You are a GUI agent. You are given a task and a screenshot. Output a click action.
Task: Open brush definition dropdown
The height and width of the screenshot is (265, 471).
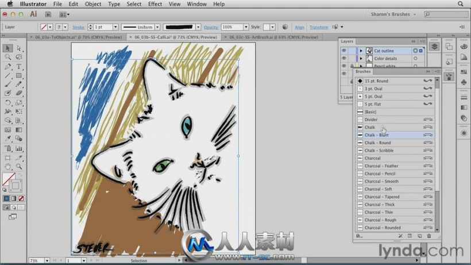pos(198,27)
